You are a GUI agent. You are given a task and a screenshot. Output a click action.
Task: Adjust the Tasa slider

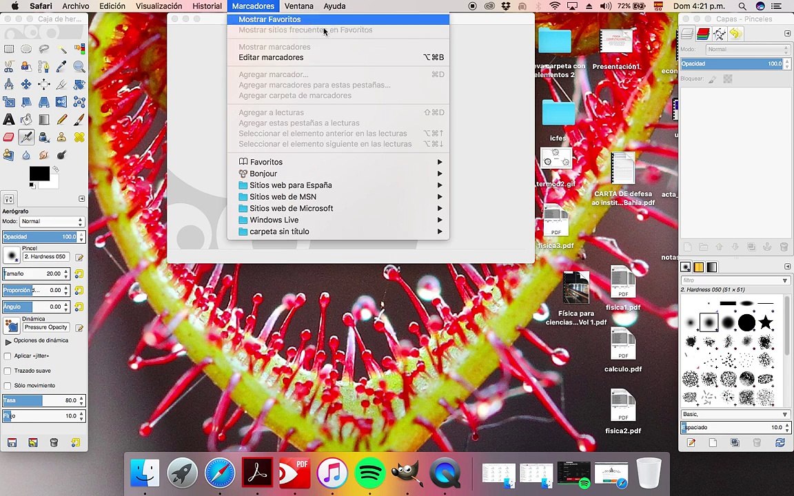click(43, 400)
